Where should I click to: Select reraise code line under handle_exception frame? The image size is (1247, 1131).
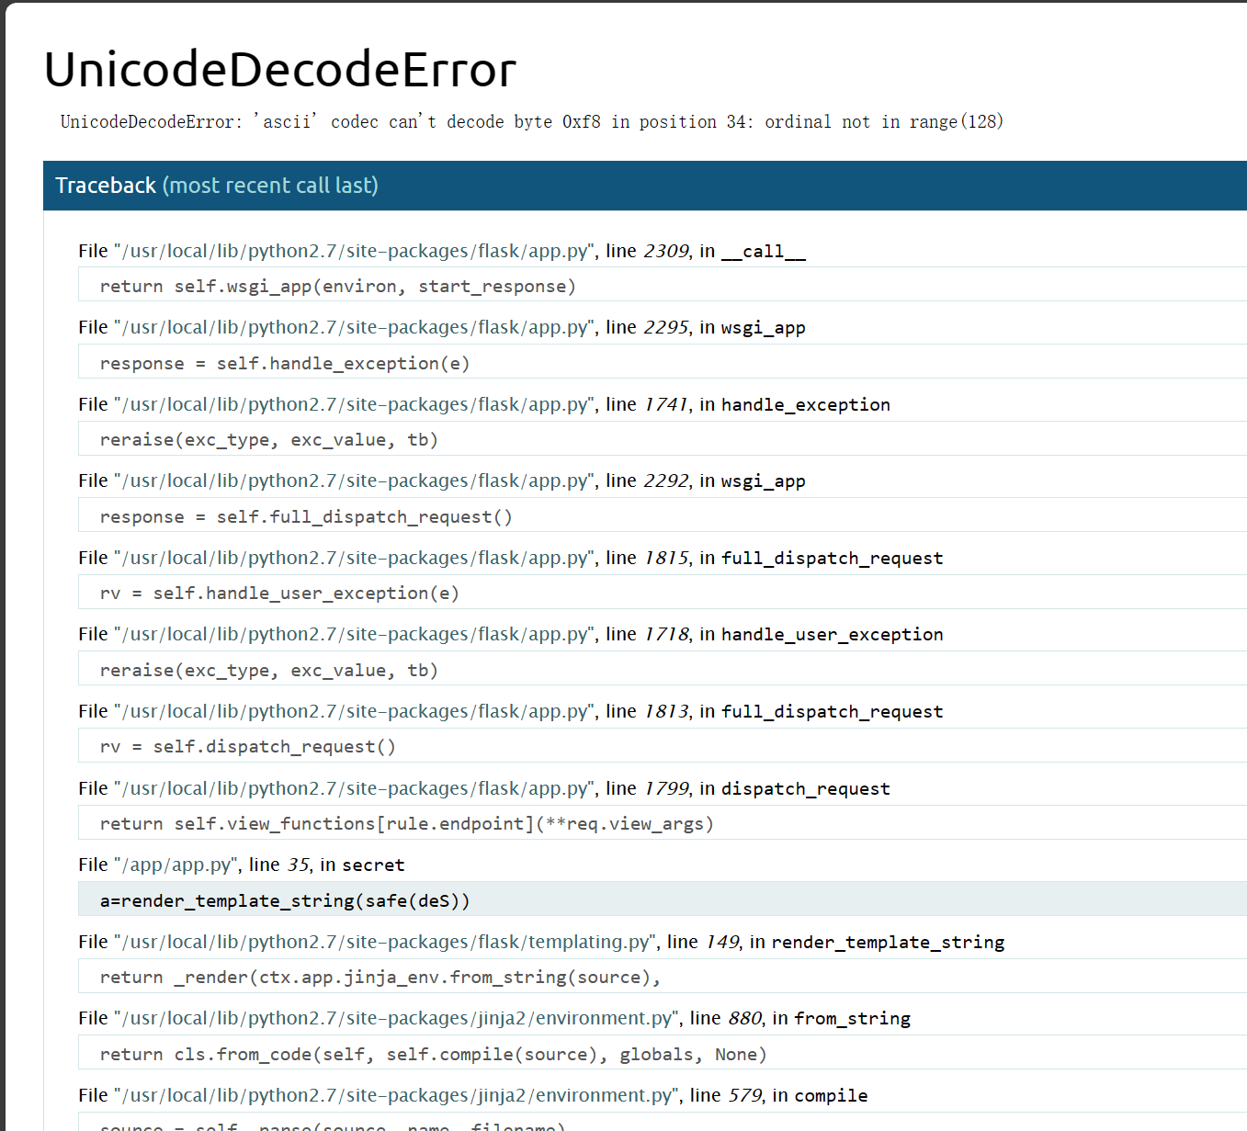pyautogui.click(x=663, y=439)
